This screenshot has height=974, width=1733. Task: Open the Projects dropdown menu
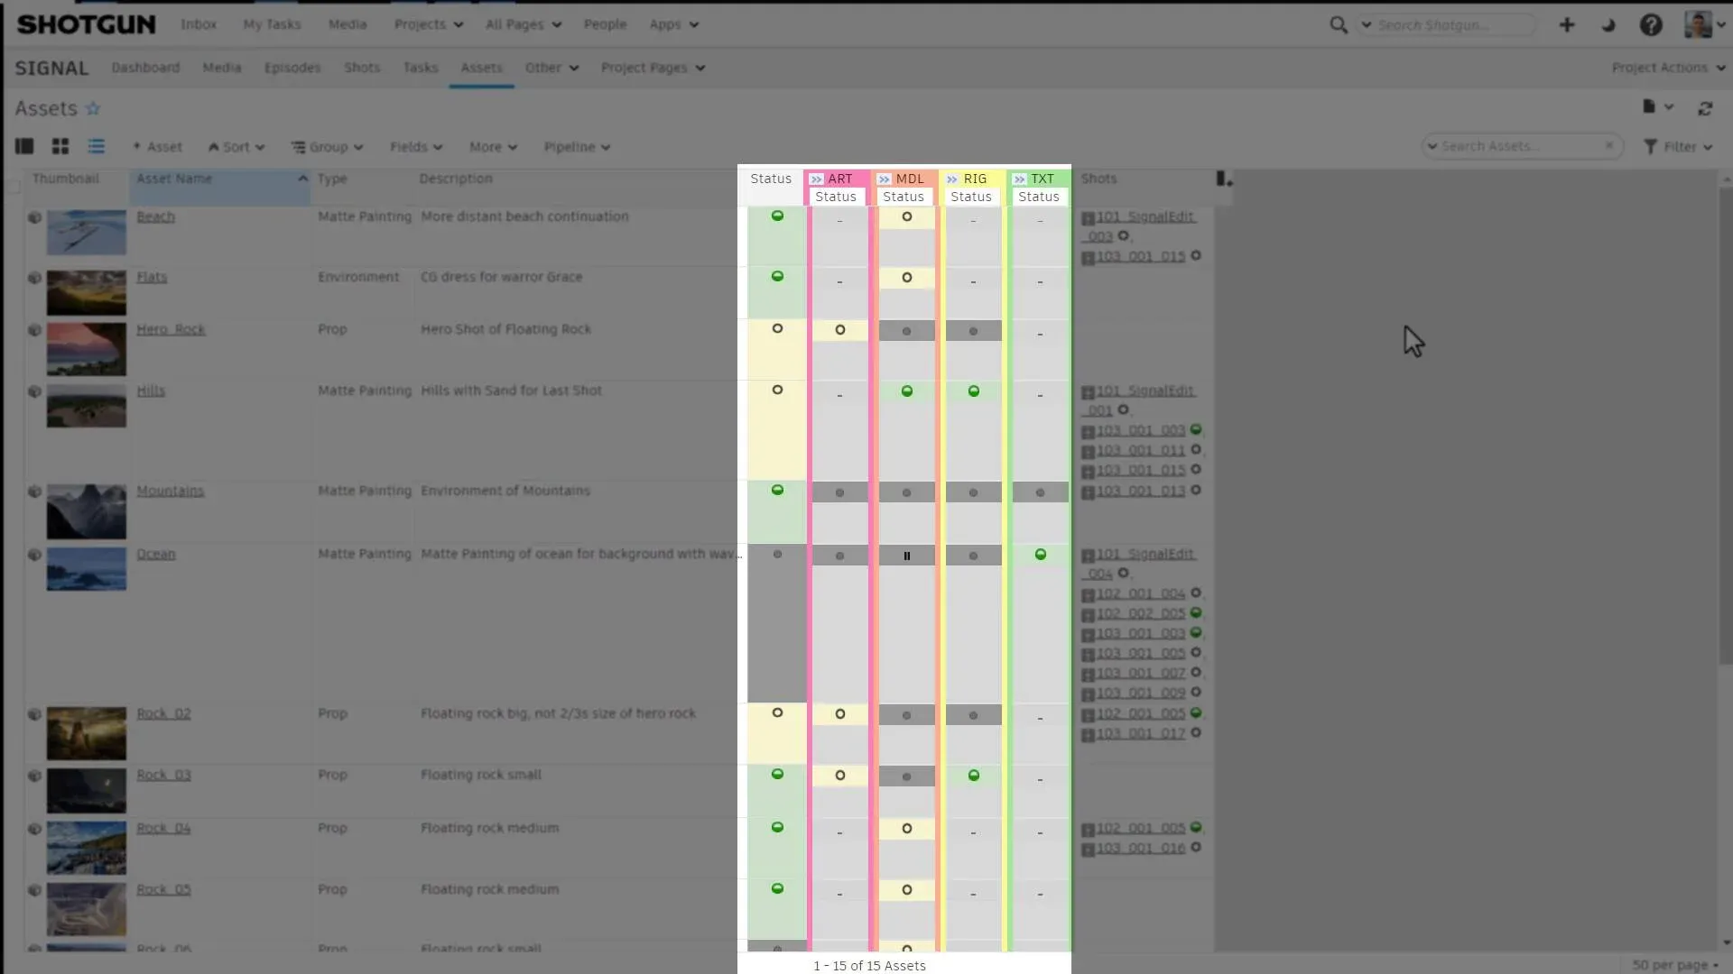click(x=429, y=24)
